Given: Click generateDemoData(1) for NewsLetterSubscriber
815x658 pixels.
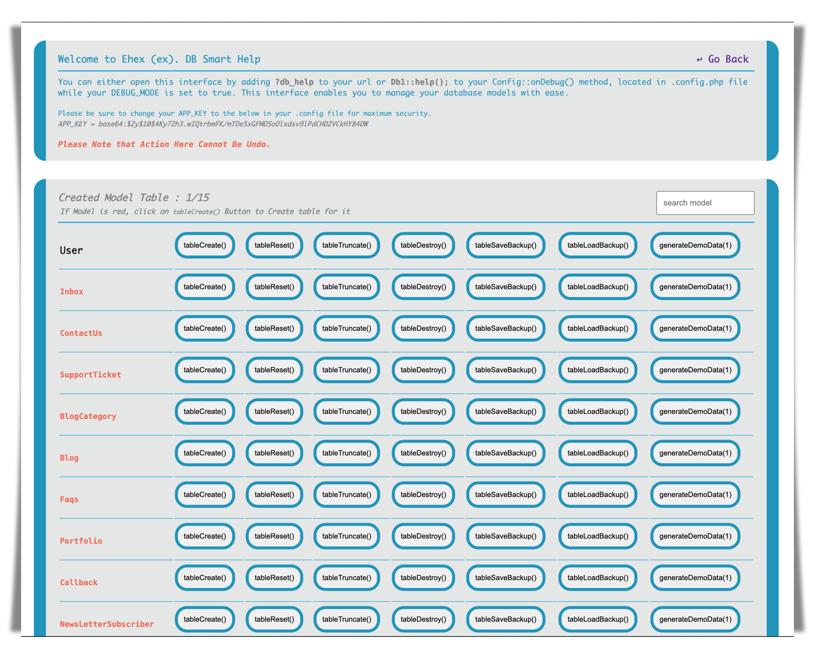Looking at the screenshot, I should (695, 620).
